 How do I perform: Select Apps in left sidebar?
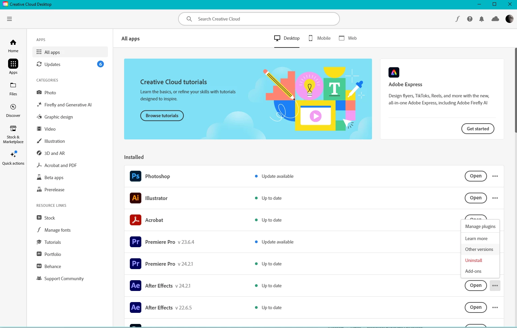13,67
